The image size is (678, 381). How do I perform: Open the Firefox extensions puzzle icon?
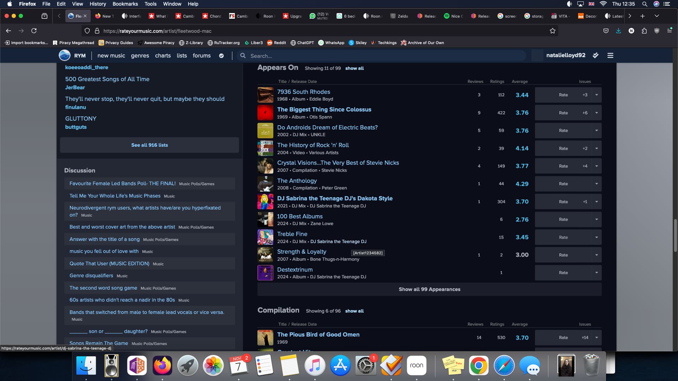click(644, 31)
